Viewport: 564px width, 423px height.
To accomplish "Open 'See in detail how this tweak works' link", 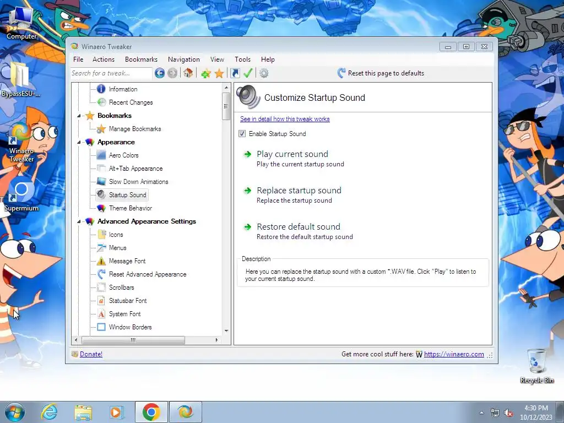I will [x=285, y=119].
